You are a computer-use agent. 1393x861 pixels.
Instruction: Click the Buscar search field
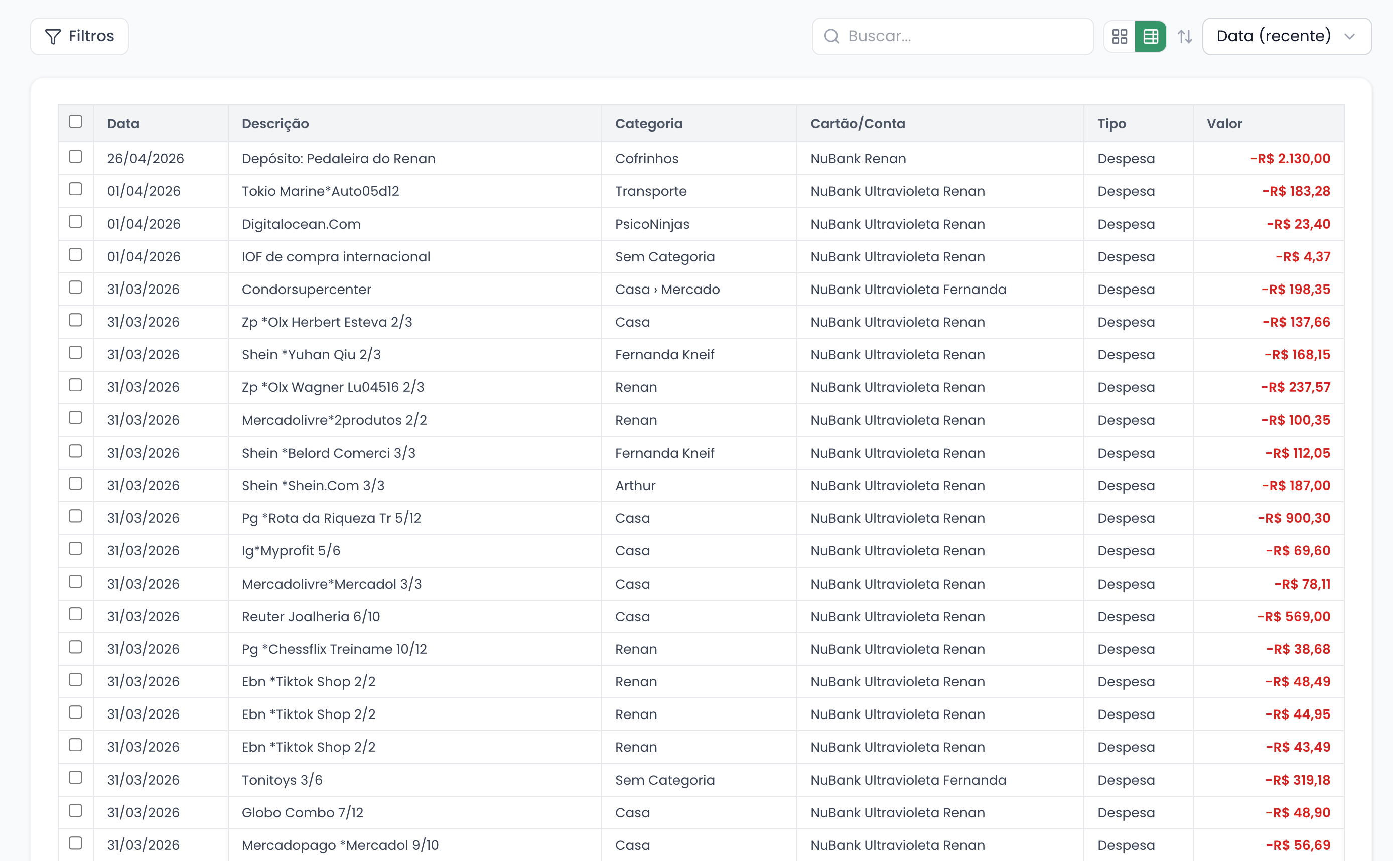(x=952, y=37)
